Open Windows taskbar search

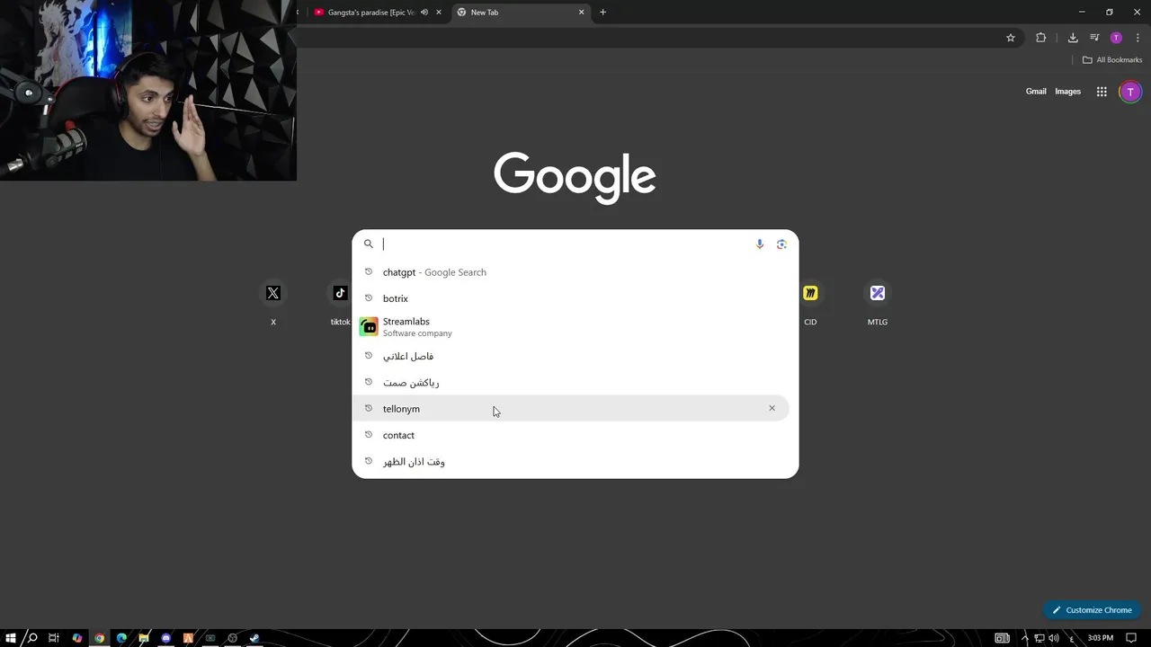click(32, 638)
